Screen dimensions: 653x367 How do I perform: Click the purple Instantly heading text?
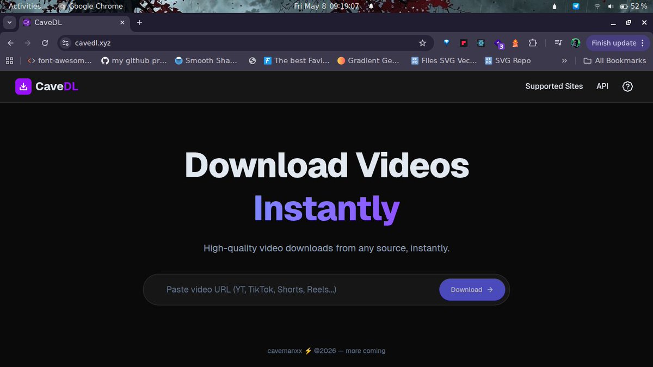tap(326, 208)
